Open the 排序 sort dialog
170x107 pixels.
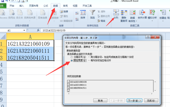[x=83, y=14]
